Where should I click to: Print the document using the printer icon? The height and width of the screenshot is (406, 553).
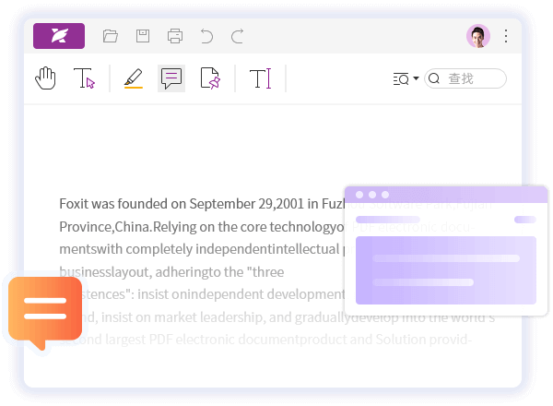pos(175,36)
